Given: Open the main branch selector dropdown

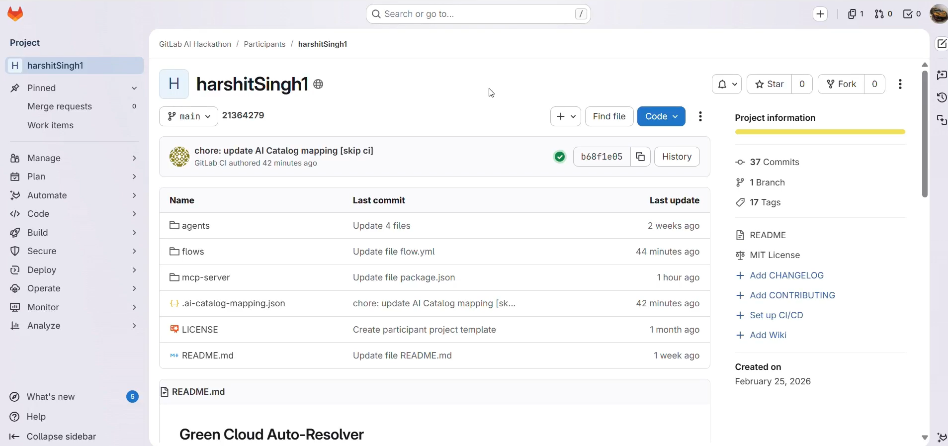Looking at the screenshot, I should pos(188,116).
